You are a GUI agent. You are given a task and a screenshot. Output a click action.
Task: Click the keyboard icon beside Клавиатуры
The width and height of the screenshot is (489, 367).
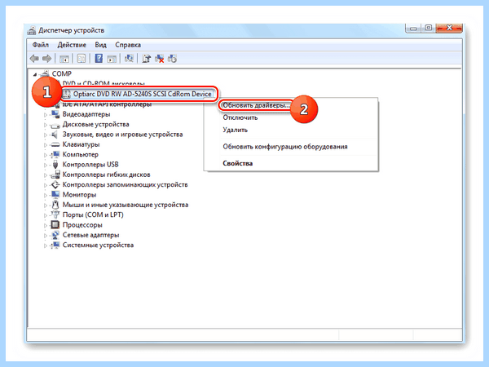point(55,144)
